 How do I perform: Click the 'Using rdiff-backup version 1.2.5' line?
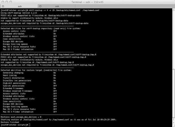pyautogui.click(x=19, y=13)
